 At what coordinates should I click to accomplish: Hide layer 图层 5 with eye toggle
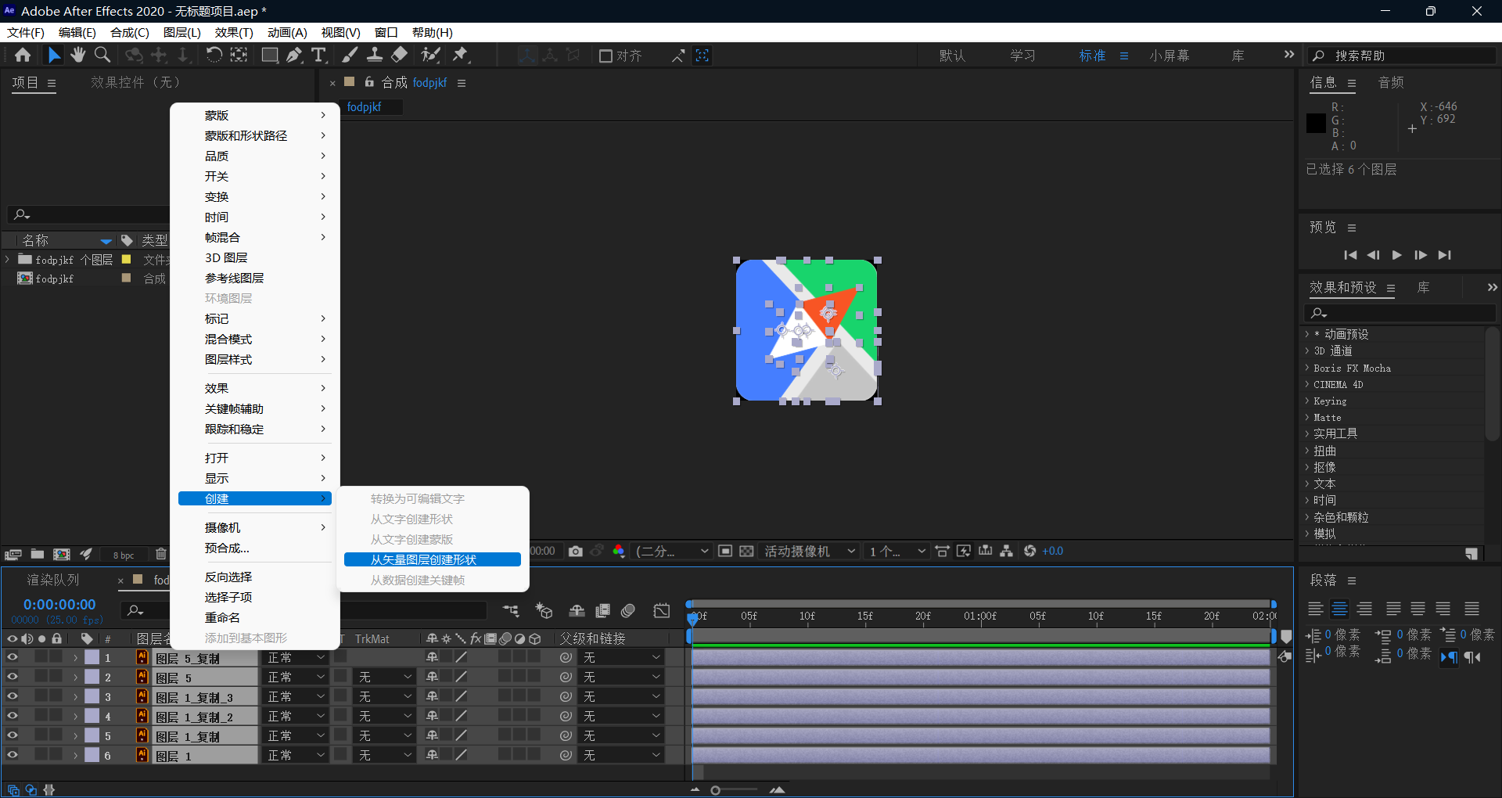tap(12, 677)
